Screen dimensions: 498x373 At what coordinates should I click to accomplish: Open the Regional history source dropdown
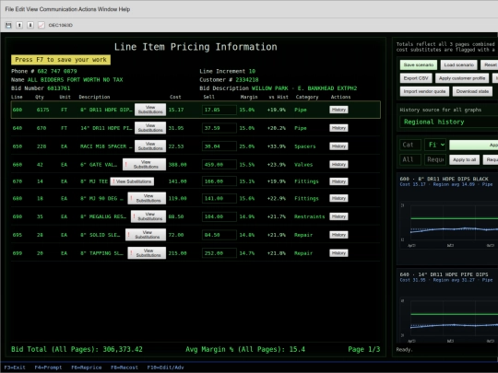point(448,122)
